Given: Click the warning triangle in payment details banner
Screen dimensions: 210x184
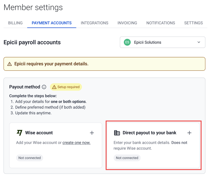Looking at the screenshot, I should pyautogui.click(x=9, y=64).
